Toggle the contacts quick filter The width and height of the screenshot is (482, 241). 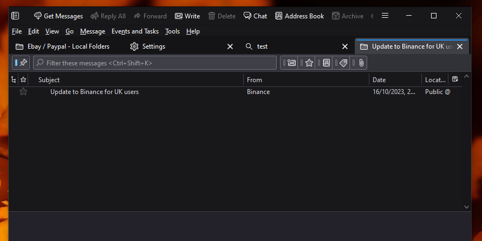coord(326,63)
